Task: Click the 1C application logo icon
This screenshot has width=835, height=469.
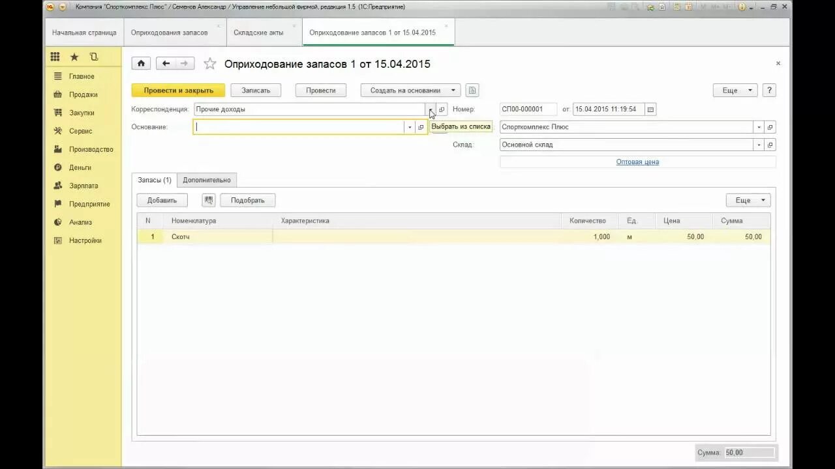Action: (x=50, y=7)
